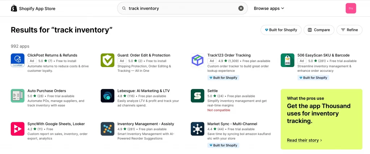
Task: Open the Track123 Order Tracking title link
Action: (x=229, y=55)
